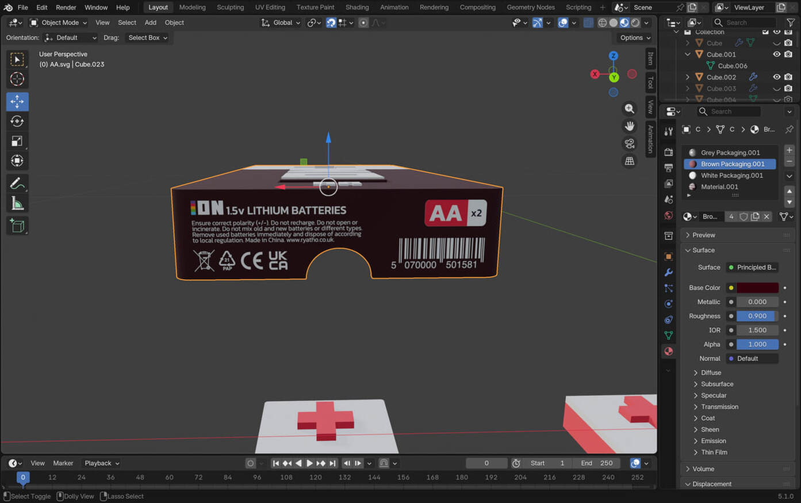Image resolution: width=801 pixels, height=503 pixels.
Task: Open the viewport Options button
Action: coord(635,37)
